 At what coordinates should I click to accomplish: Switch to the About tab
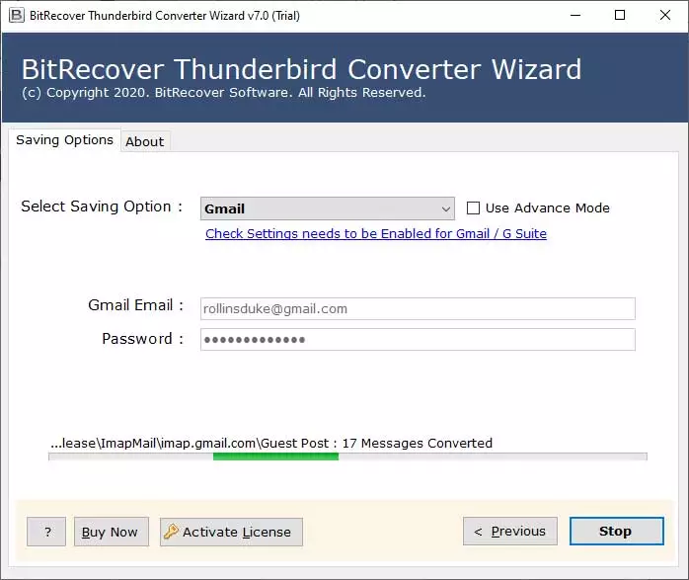144,141
